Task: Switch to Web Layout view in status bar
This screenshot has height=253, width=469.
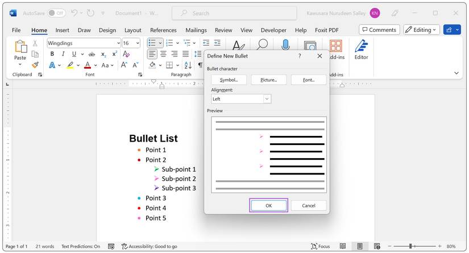Action: (377, 246)
